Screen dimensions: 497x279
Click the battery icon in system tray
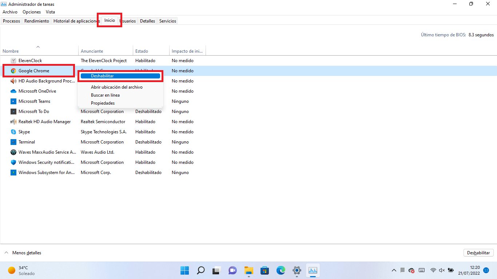(451, 270)
